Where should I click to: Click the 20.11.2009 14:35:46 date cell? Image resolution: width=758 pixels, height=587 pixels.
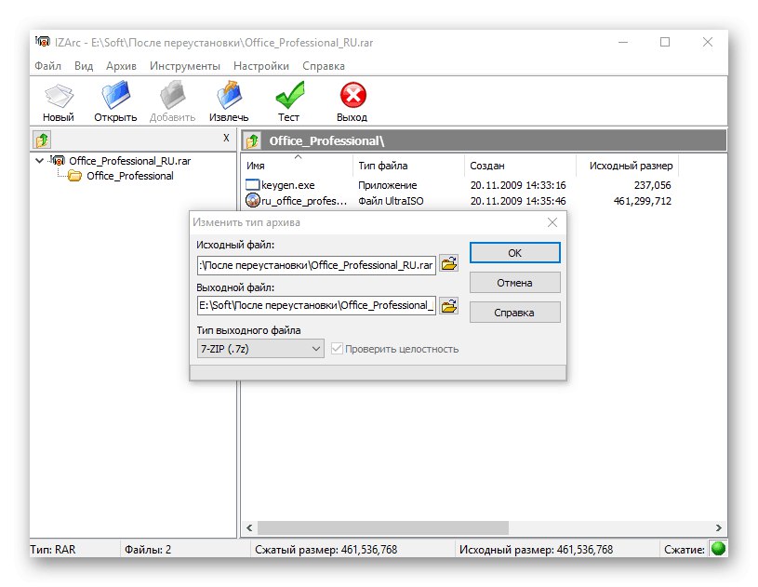(518, 201)
